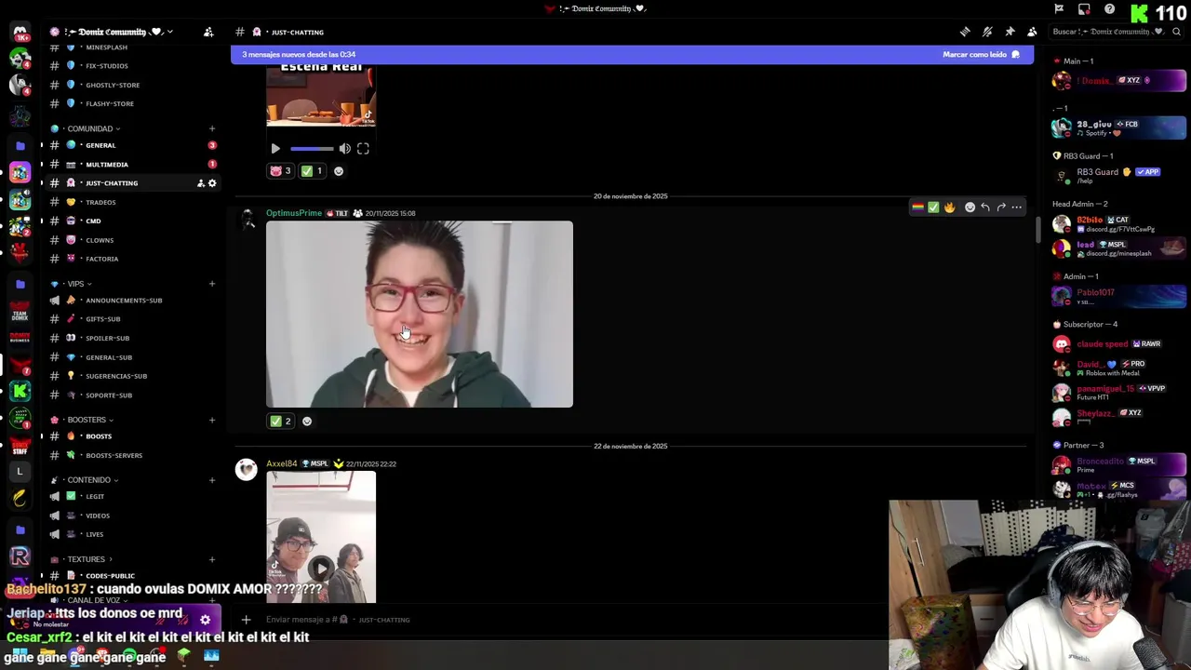This screenshot has height=670, width=1191.
Task: Collapse the CONTENIDO category
Action: tap(89, 480)
